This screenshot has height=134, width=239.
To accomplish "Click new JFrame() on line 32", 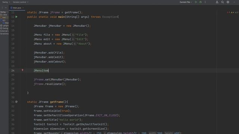I will (x=68, y=106).
